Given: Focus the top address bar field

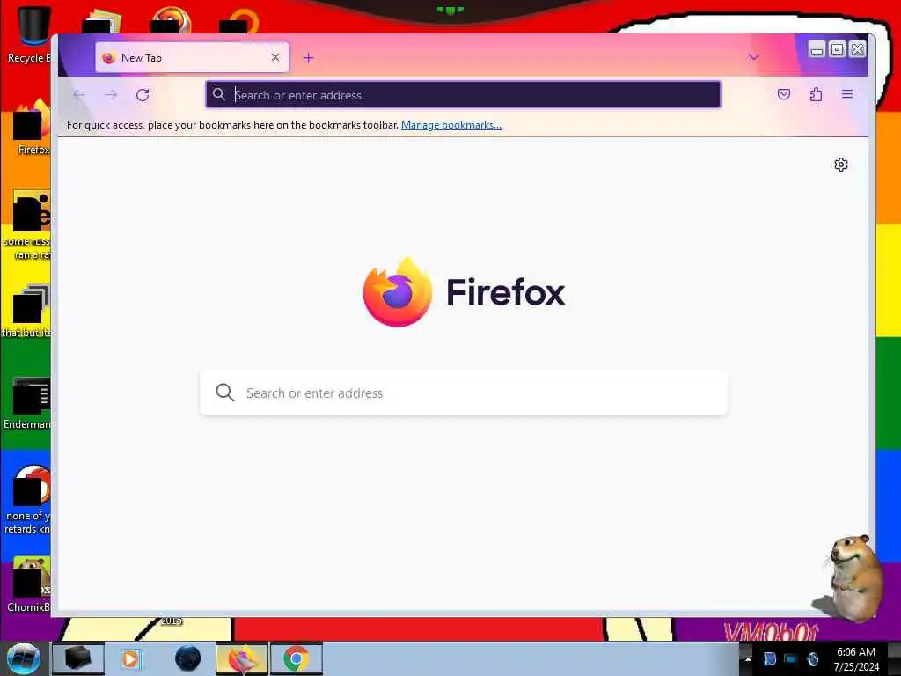Looking at the screenshot, I should (463, 95).
